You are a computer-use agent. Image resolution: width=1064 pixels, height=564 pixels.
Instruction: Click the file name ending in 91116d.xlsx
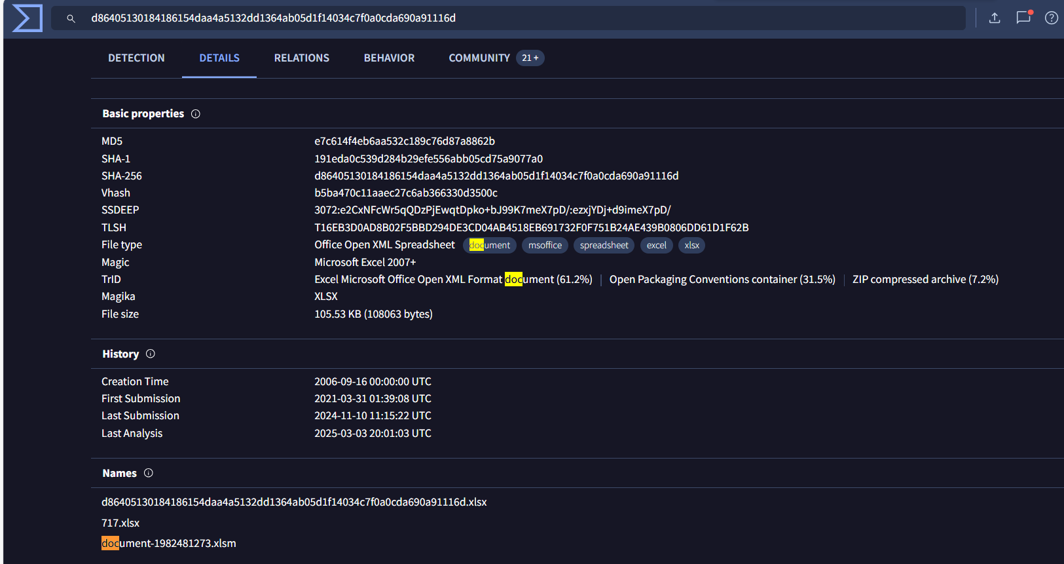294,502
